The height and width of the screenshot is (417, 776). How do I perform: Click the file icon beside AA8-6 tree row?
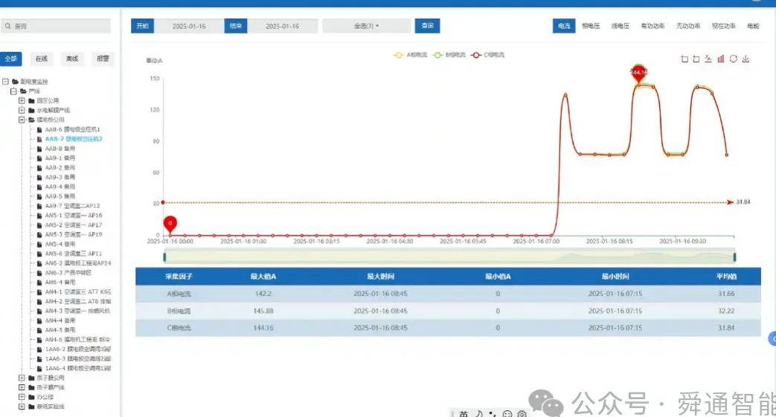point(39,129)
